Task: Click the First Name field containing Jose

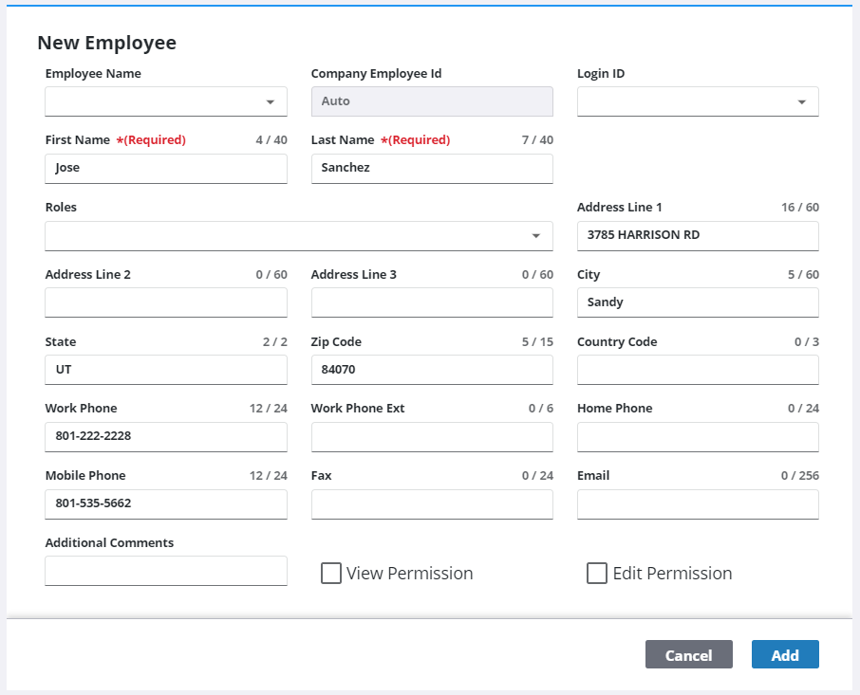Action: pos(165,169)
